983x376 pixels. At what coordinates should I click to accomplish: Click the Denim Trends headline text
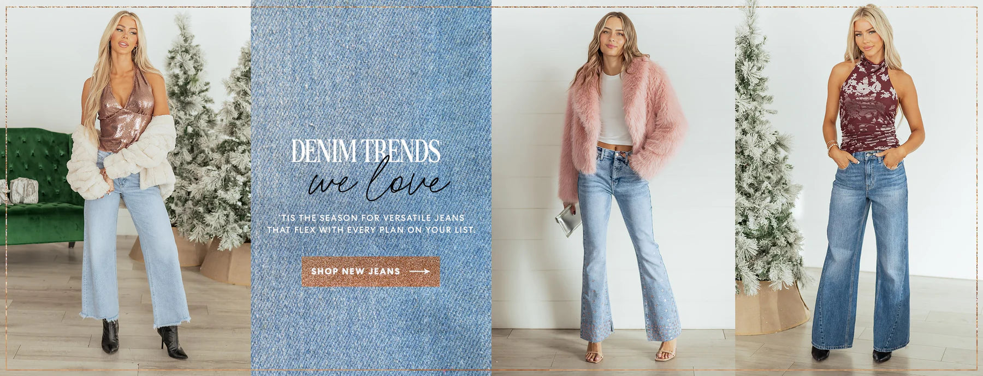(x=365, y=151)
